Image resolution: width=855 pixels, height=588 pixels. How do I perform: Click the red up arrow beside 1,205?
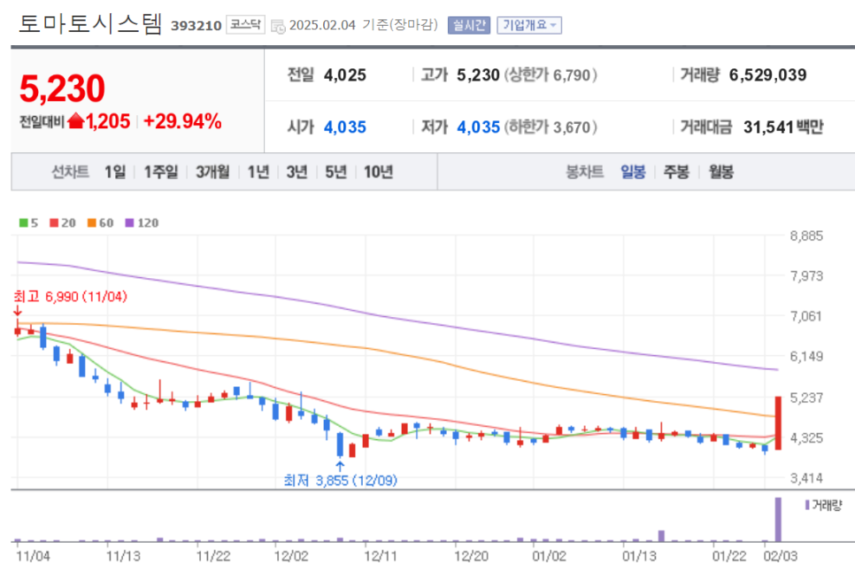pos(76,120)
